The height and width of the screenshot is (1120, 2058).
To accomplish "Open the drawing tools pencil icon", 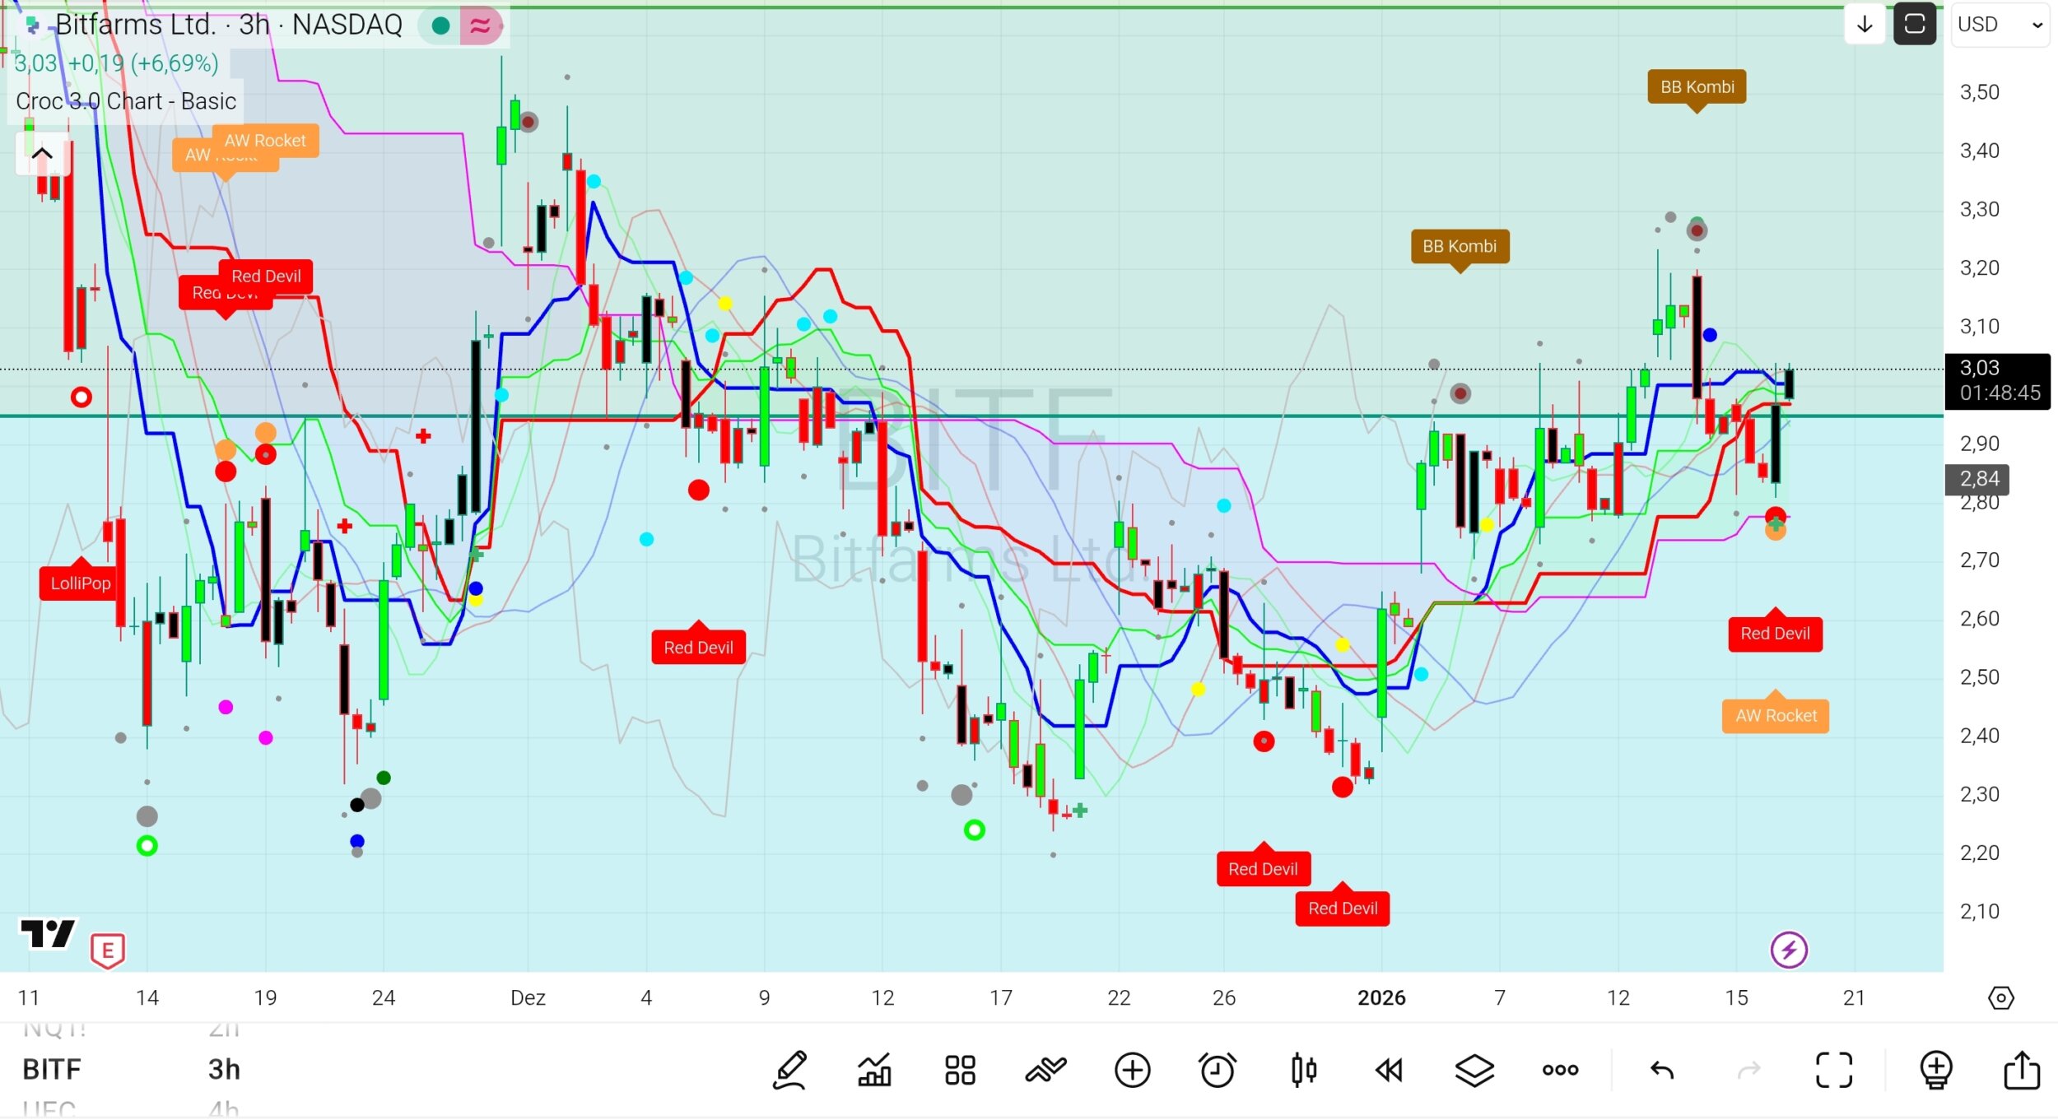I will pos(790,1070).
